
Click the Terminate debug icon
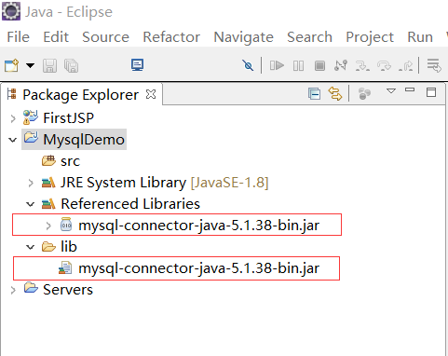319,66
